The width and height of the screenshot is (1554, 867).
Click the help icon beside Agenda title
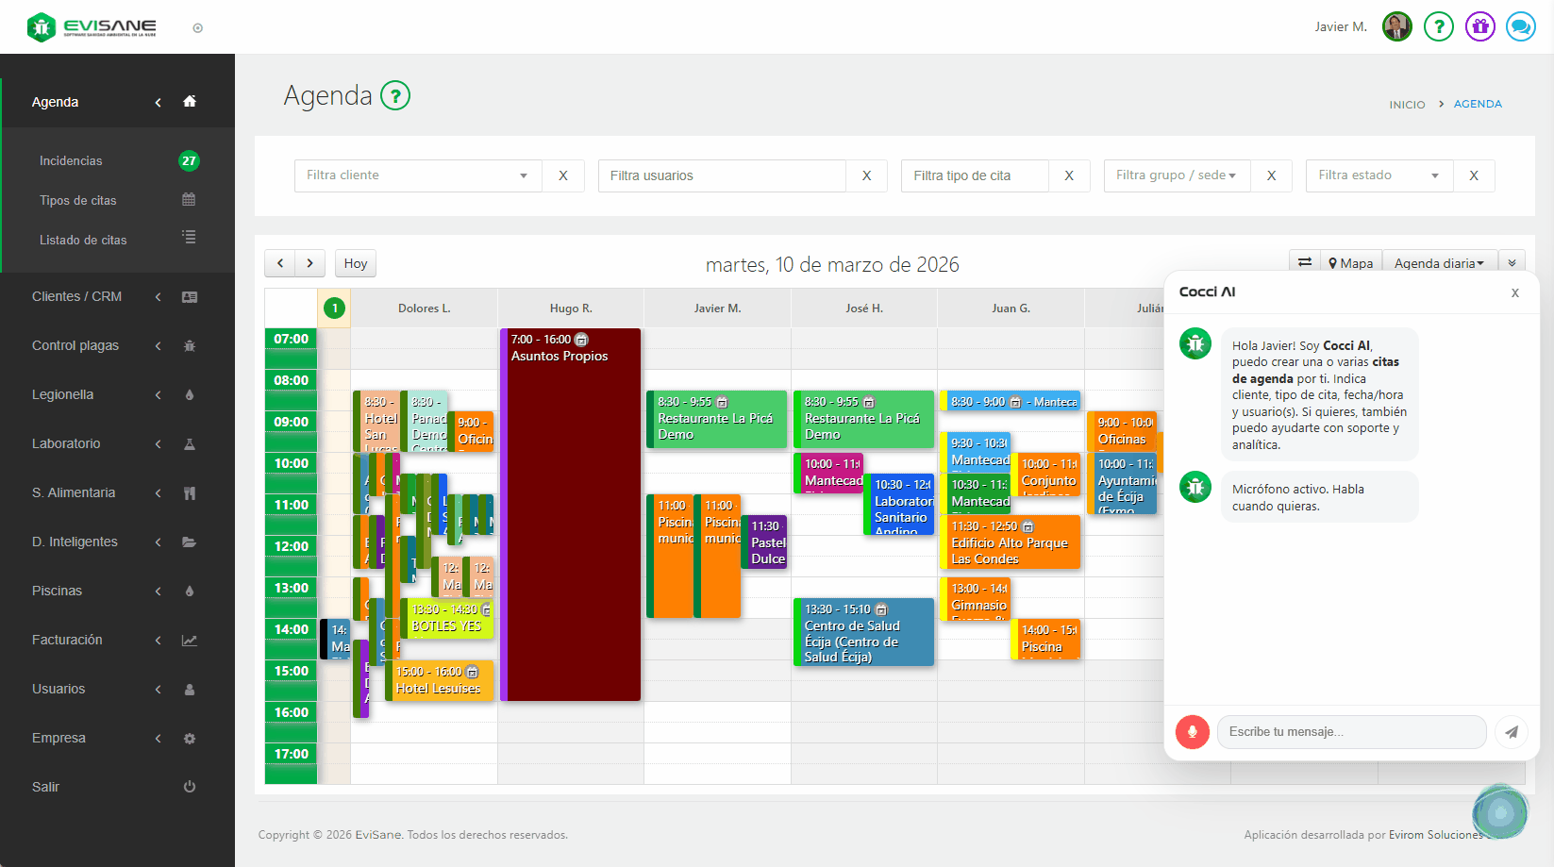(x=395, y=95)
